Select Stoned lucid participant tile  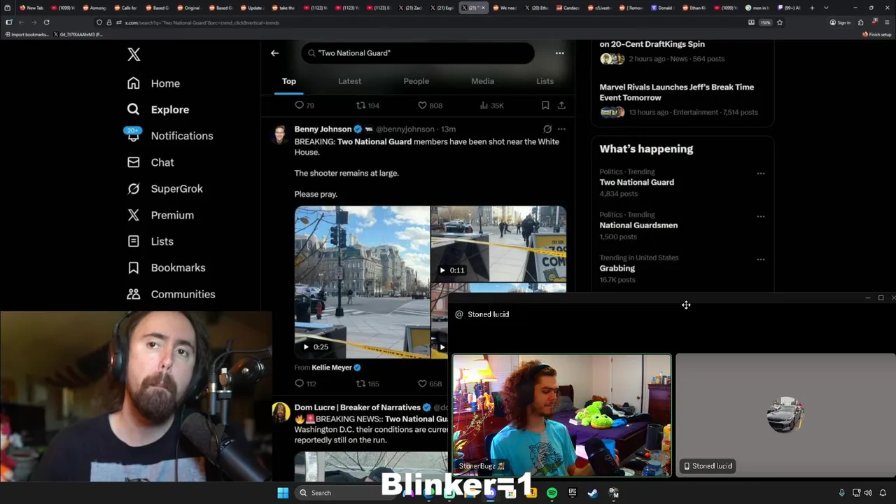785,415
